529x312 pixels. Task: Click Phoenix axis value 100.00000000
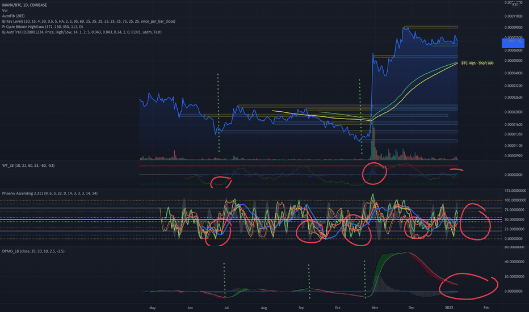(x=515, y=200)
